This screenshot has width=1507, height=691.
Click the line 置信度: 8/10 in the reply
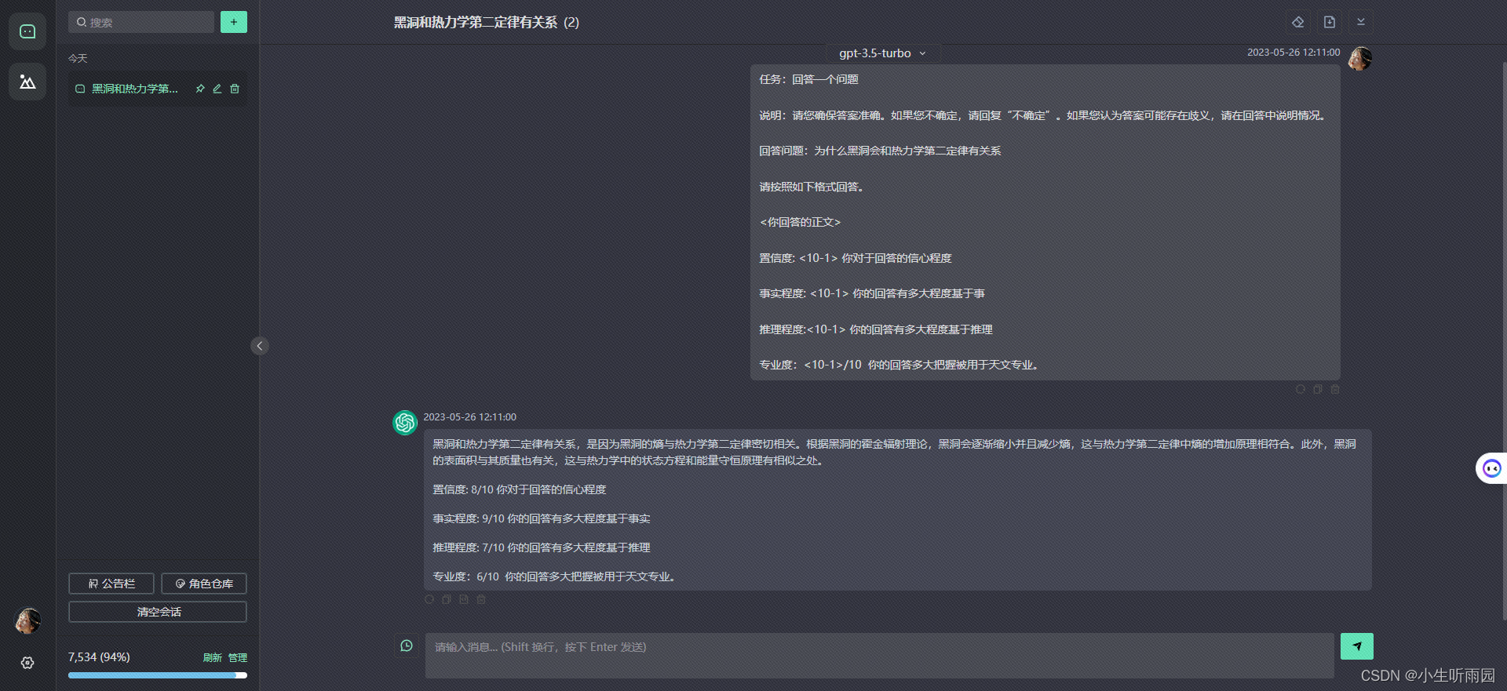[x=520, y=489]
